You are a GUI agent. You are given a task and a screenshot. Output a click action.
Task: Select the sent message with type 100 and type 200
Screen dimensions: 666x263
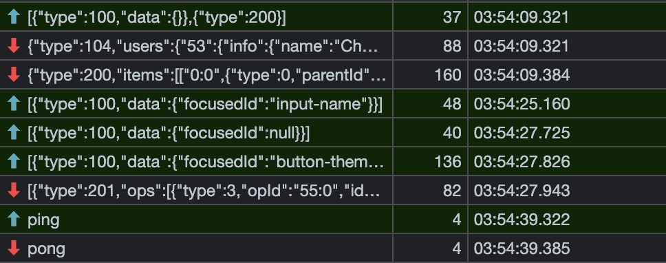tap(333, 17)
